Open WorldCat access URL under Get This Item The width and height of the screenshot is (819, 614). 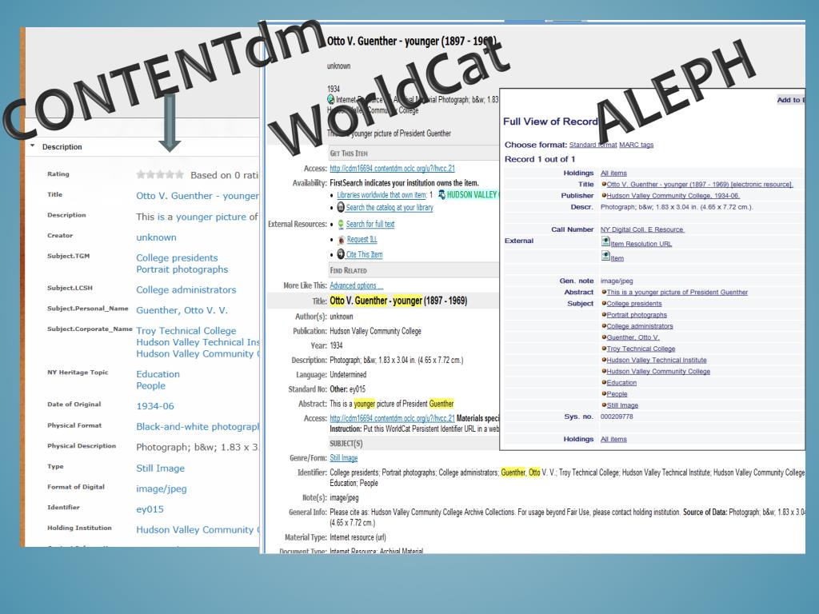[392, 168]
